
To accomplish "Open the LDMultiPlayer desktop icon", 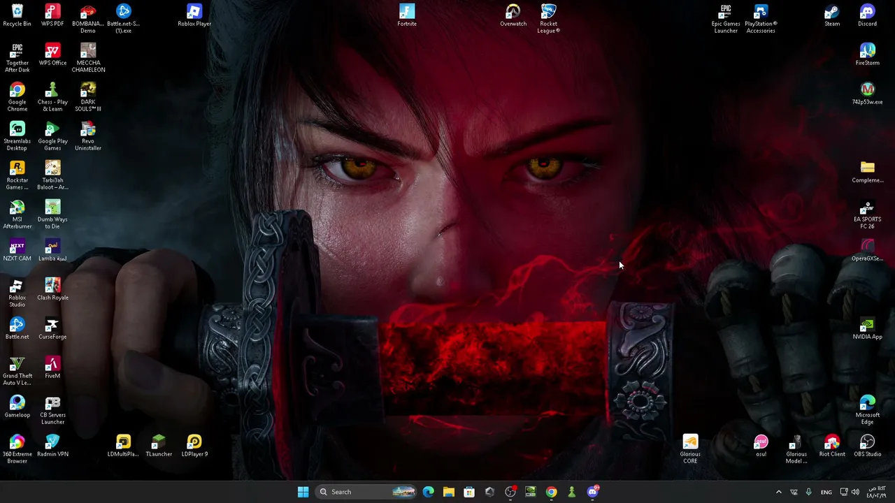I will [123, 446].
